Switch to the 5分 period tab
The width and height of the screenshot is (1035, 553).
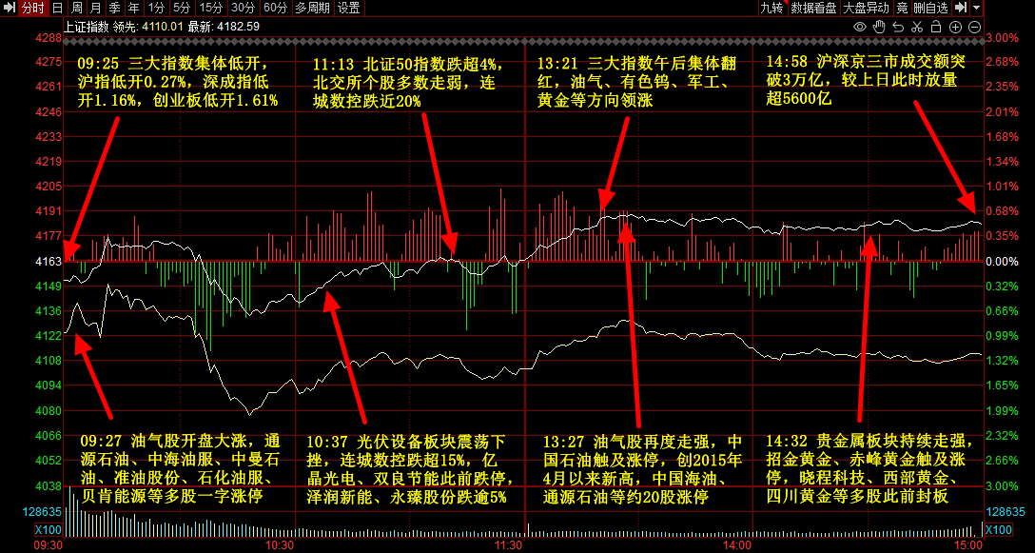click(181, 8)
